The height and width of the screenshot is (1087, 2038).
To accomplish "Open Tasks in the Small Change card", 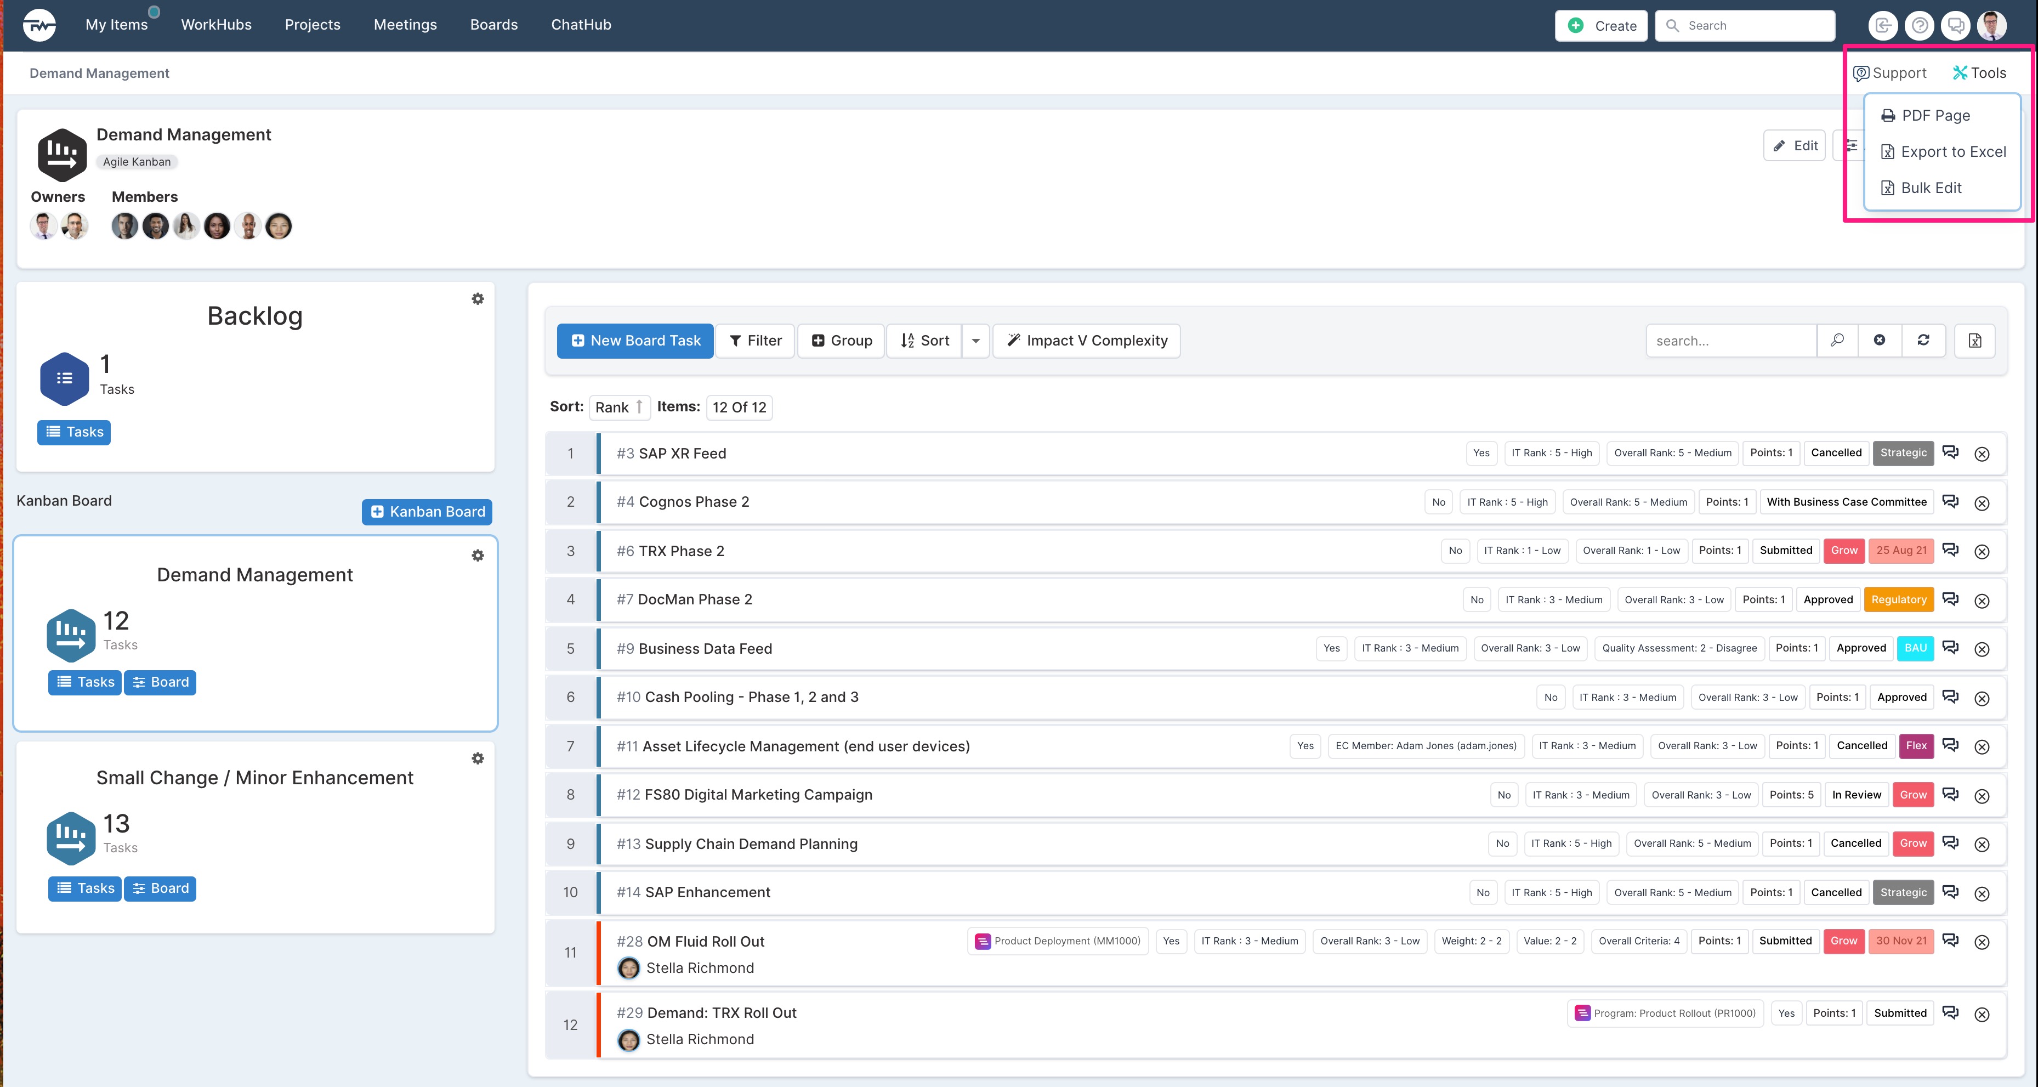I will pyautogui.click(x=84, y=888).
